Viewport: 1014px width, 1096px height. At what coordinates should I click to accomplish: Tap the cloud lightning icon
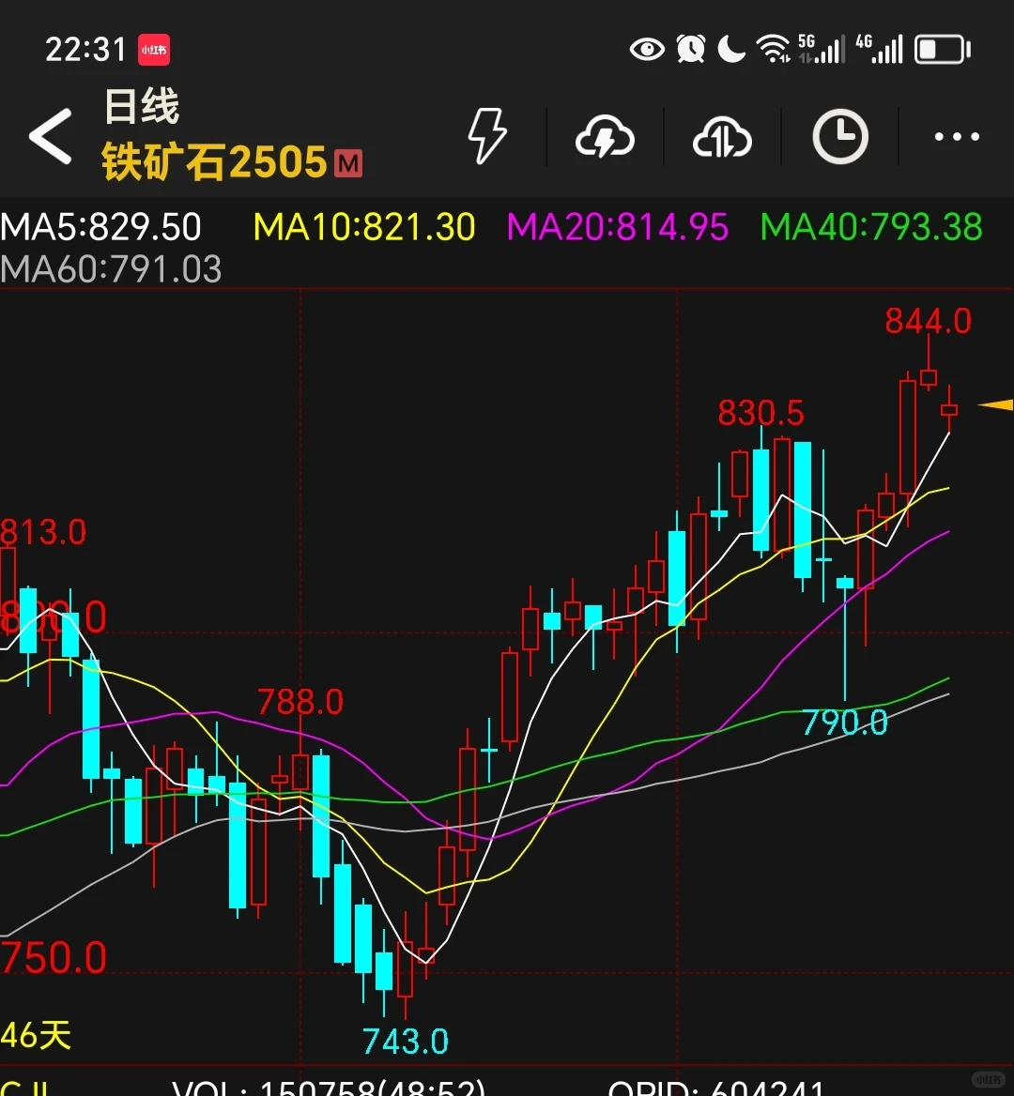(x=605, y=136)
